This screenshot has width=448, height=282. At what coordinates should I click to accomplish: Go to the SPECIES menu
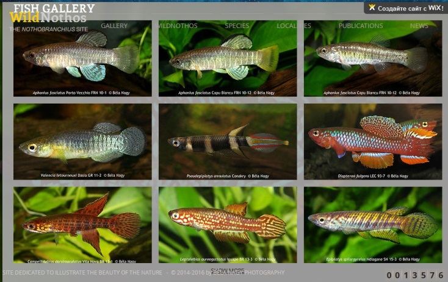pyautogui.click(x=237, y=26)
